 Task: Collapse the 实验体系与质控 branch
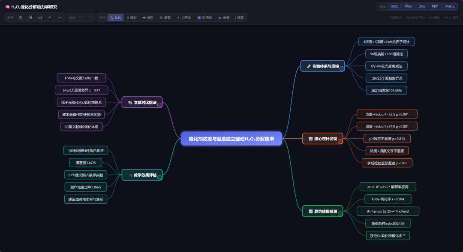pyautogui.click(x=342, y=69)
